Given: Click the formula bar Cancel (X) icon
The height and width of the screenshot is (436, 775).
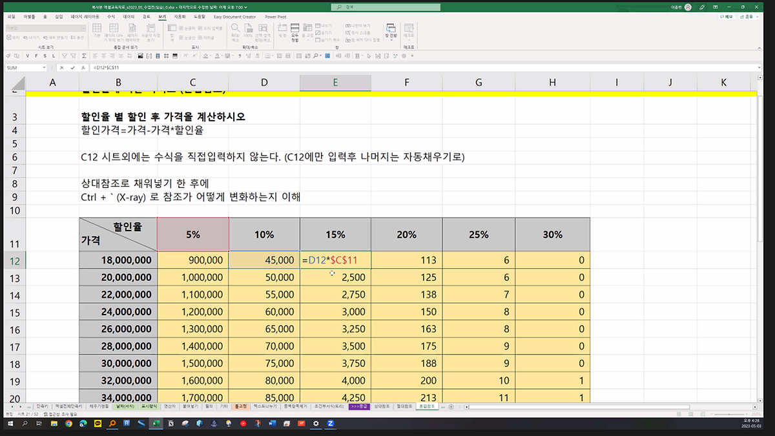Looking at the screenshot, I should point(61,67).
